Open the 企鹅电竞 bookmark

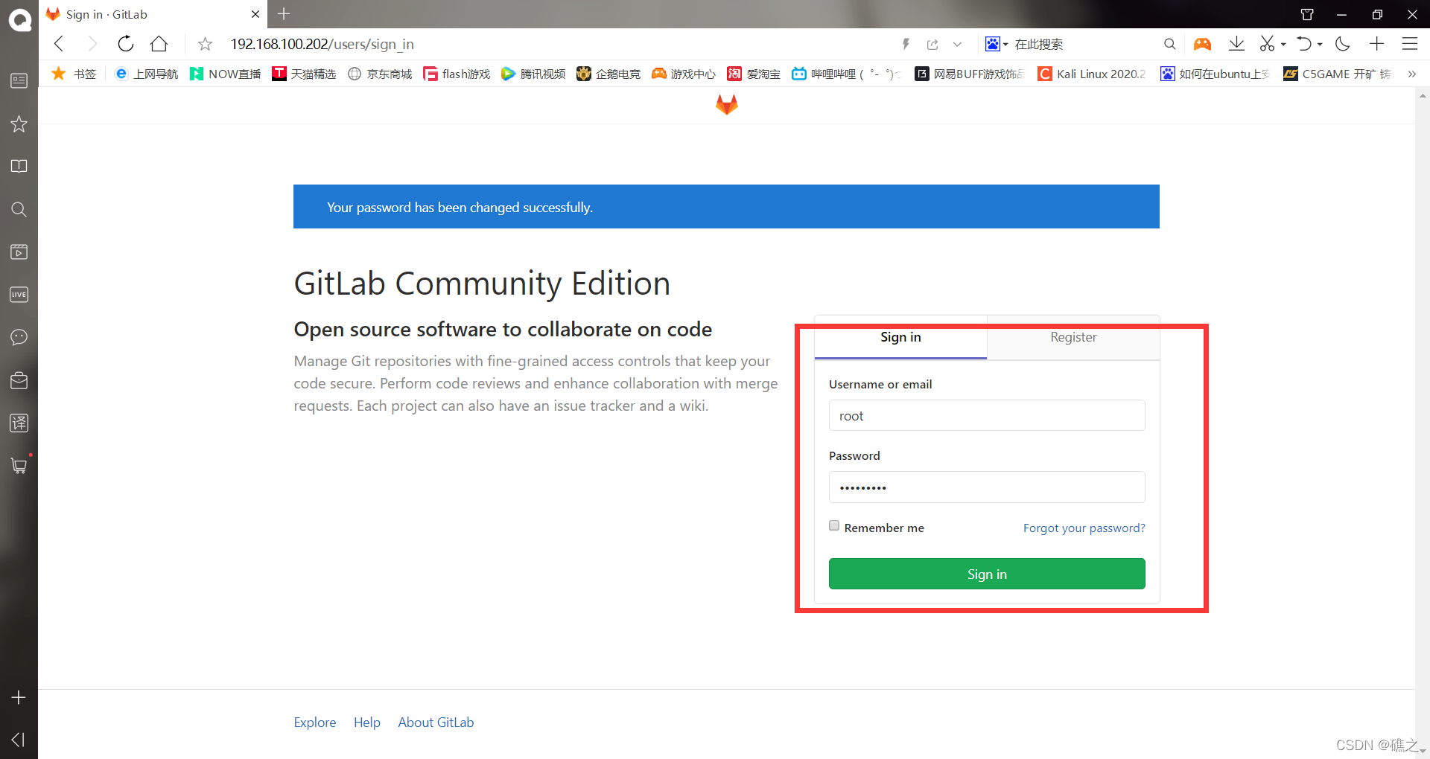[608, 74]
